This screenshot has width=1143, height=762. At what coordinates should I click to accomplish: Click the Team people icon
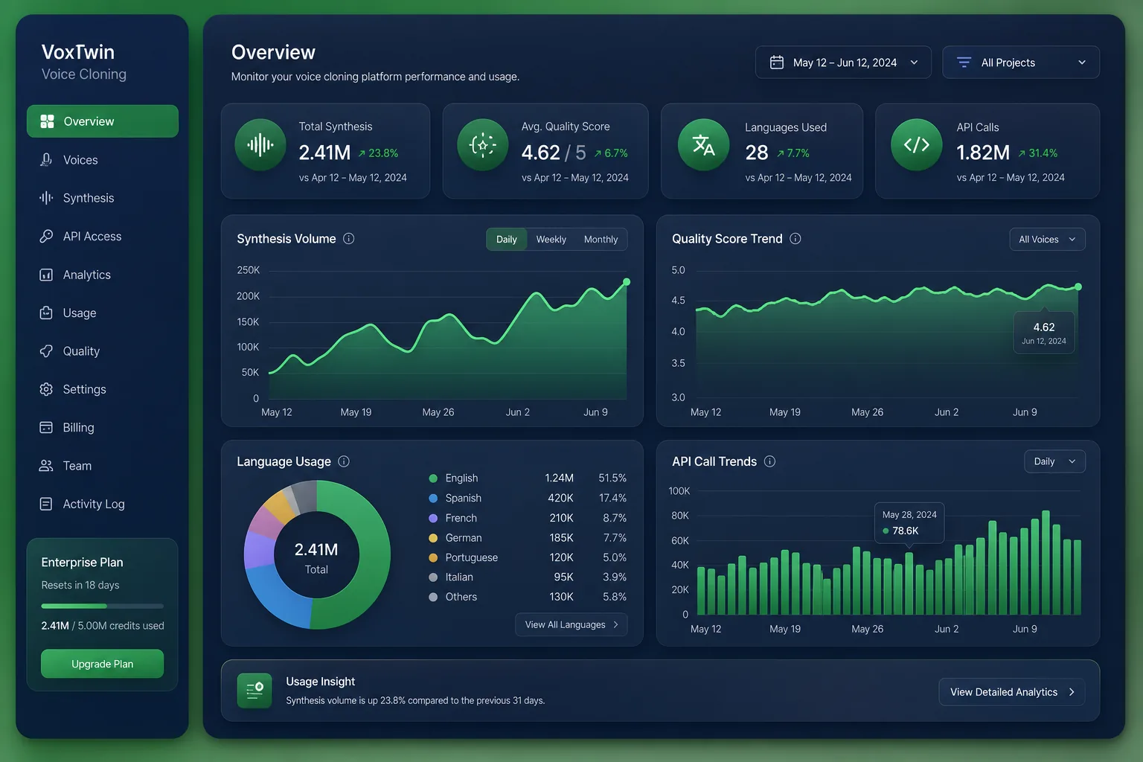coord(46,466)
